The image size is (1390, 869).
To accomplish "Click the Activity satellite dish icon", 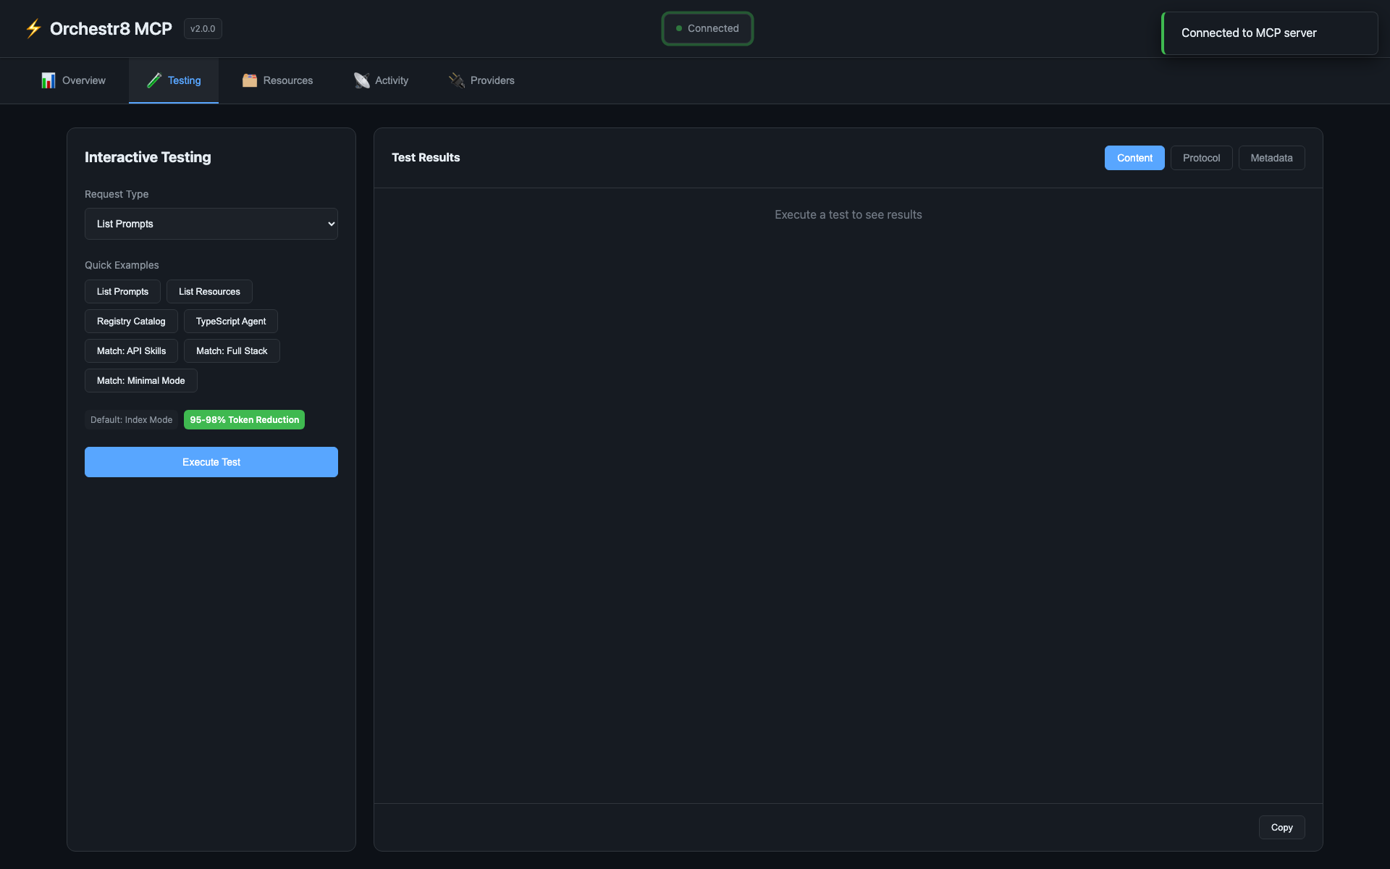I will point(361,80).
